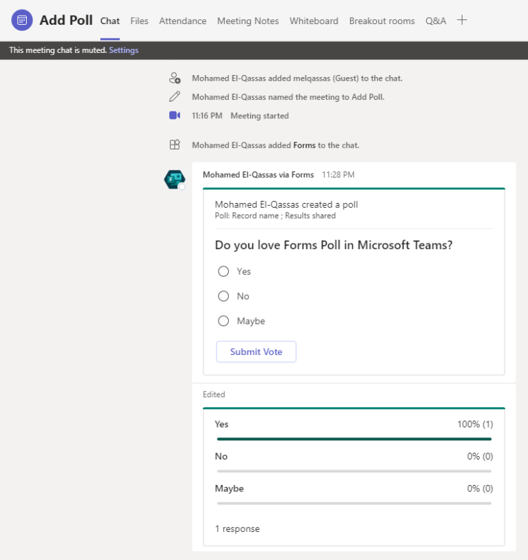Click the purple Add Poll meeting icon

pos(21,20)
